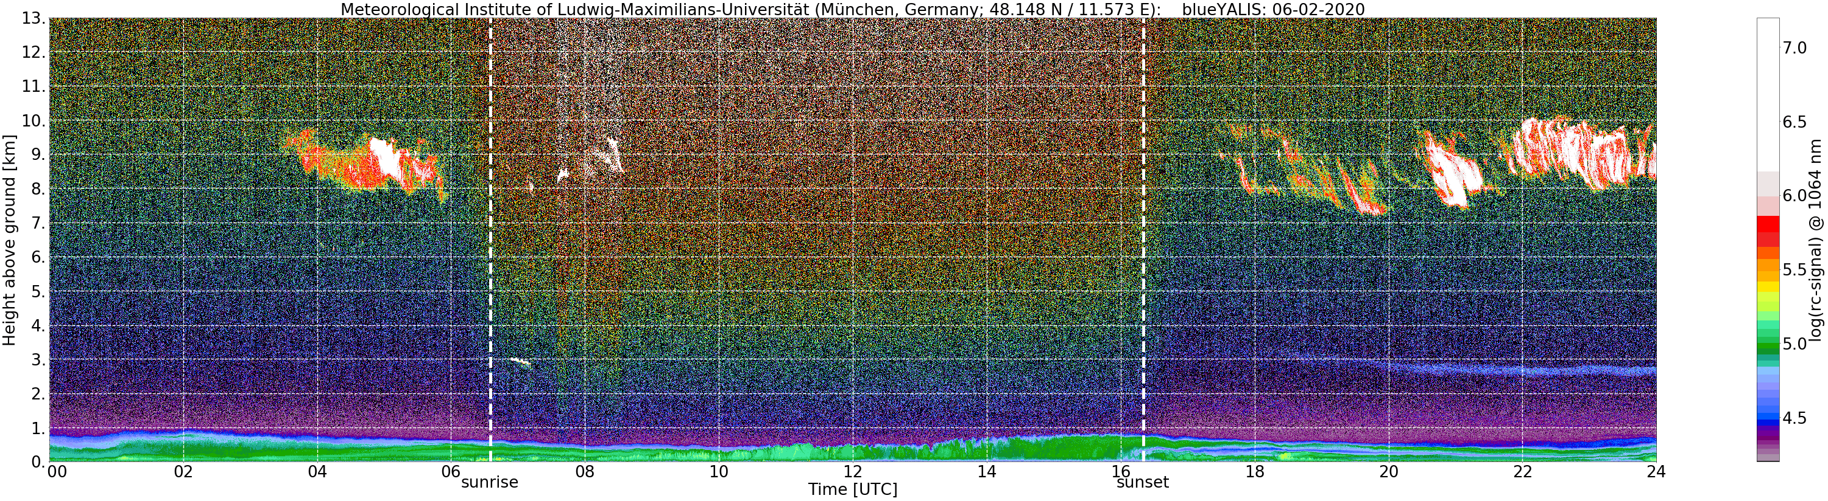The image size is (1828, 501).
Task: Click the x-axis tick label 08
Action: (585, 471)
